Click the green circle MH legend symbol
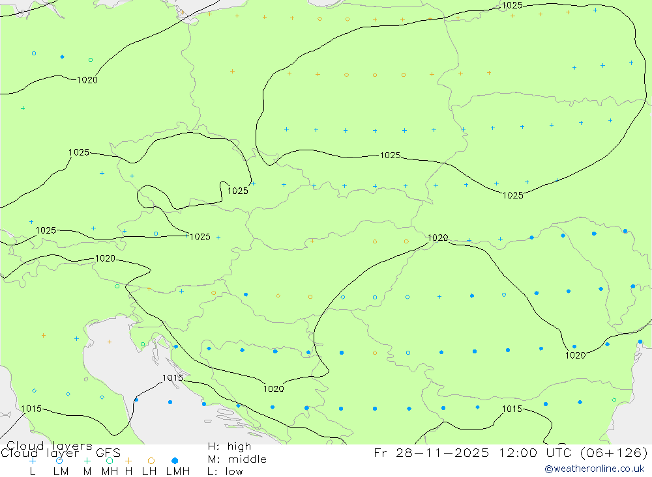The height and width of the screenshot is (477, 652). pos(110,461)
